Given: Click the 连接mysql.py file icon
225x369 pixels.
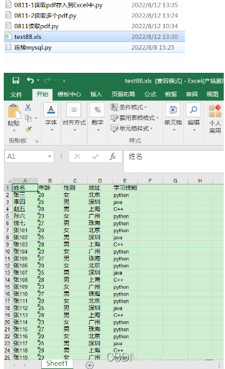Looking at the screenshot, I should click(x=8, y=47).
